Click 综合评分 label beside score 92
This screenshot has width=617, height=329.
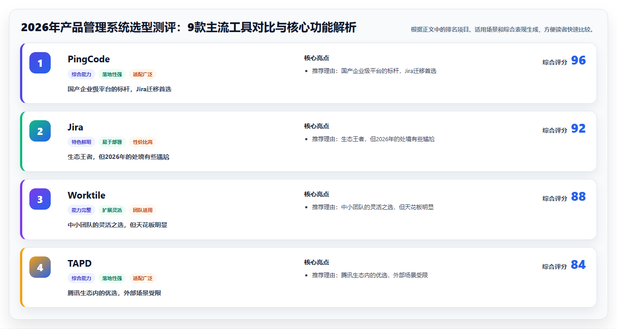point(555,130)
